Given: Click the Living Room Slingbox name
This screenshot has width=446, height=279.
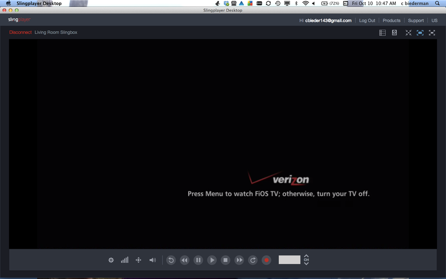Looking at the screenshot, I should point(56,32).
